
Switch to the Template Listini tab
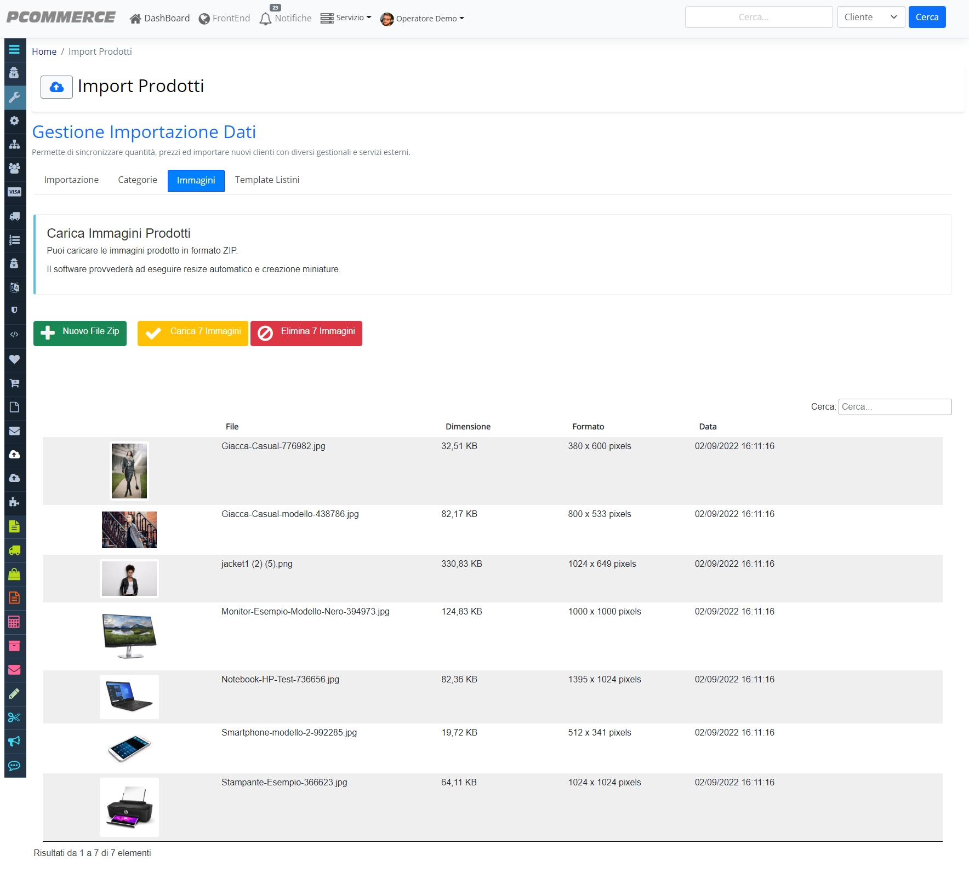click(267, 180)
